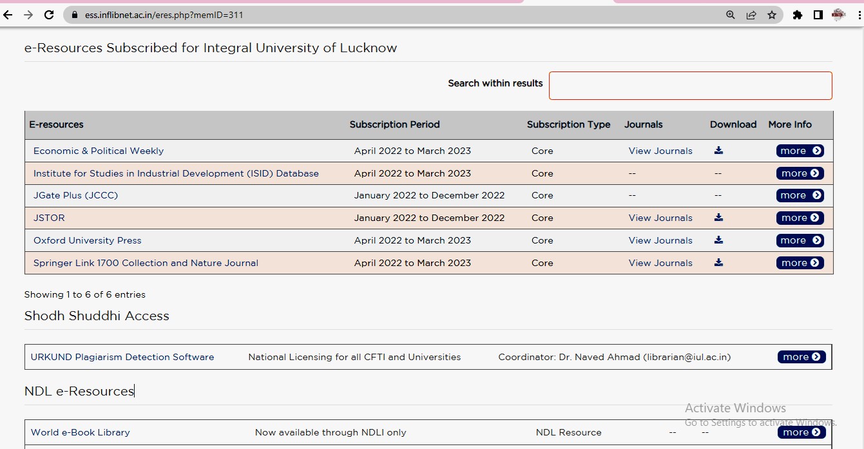View Journals for Oxford University Press
Image resolution: width=864 pixels, height=449 pixels.
point(660,240)
